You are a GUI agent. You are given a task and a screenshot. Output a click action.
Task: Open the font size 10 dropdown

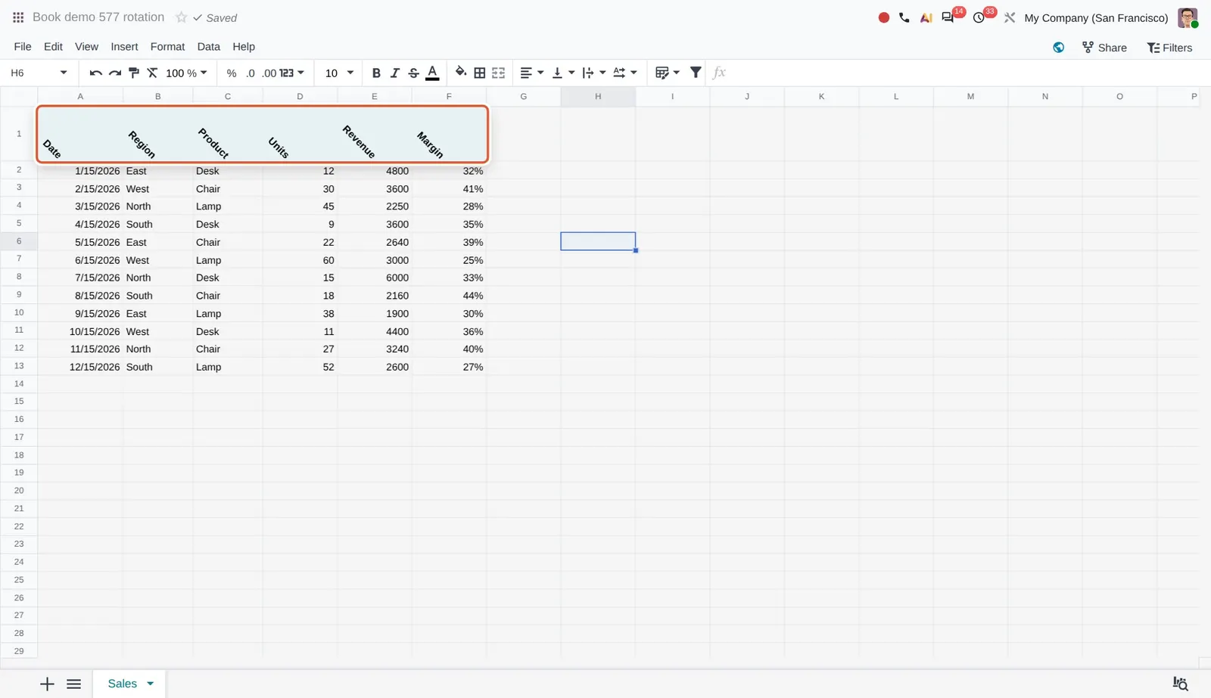pos(339,73)
